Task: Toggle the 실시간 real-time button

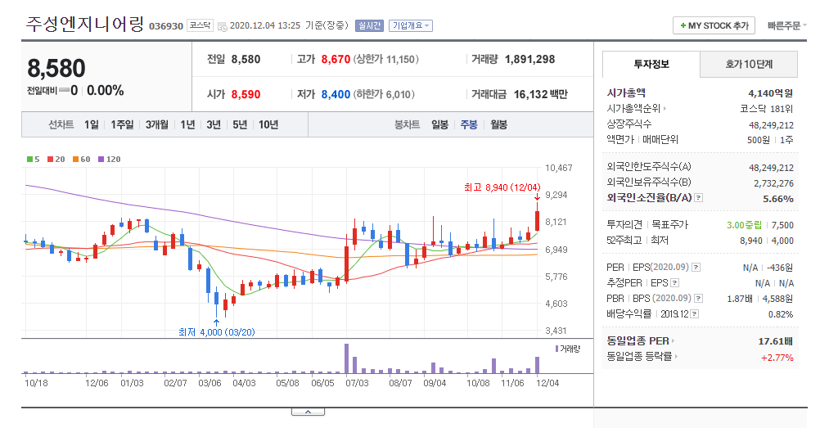Action: (370, 25)
